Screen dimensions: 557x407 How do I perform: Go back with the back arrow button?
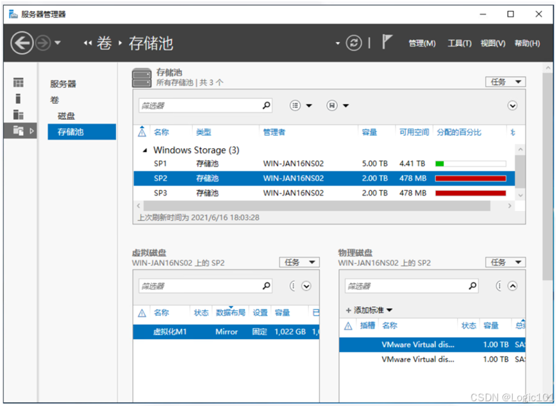click(22, 43)
